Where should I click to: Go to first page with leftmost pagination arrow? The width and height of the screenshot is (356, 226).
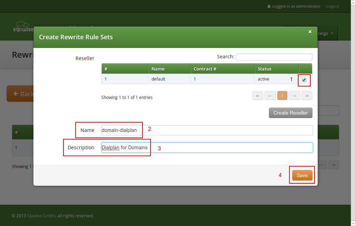click(258, 95)
